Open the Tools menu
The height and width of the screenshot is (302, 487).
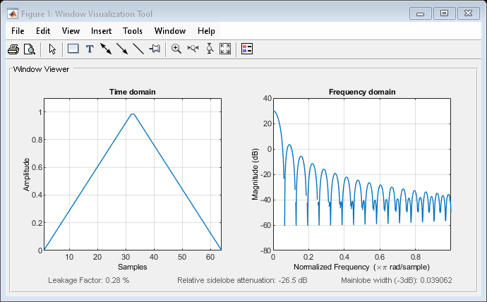coord(133,31)
